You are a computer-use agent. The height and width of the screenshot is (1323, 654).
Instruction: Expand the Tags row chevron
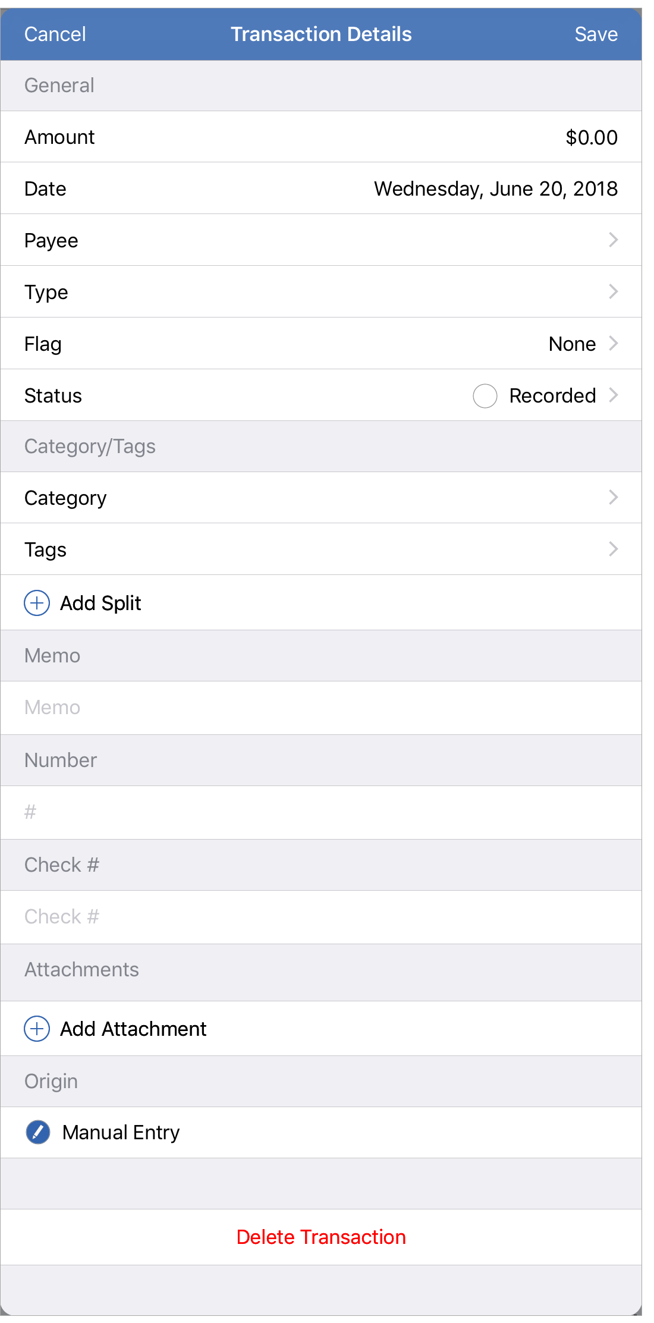coord(614,549)
